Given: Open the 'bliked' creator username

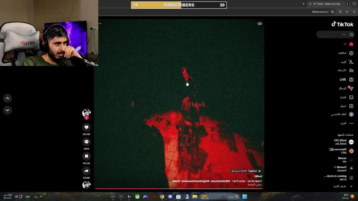Looking at the screenshot, I should pos(258,176).
